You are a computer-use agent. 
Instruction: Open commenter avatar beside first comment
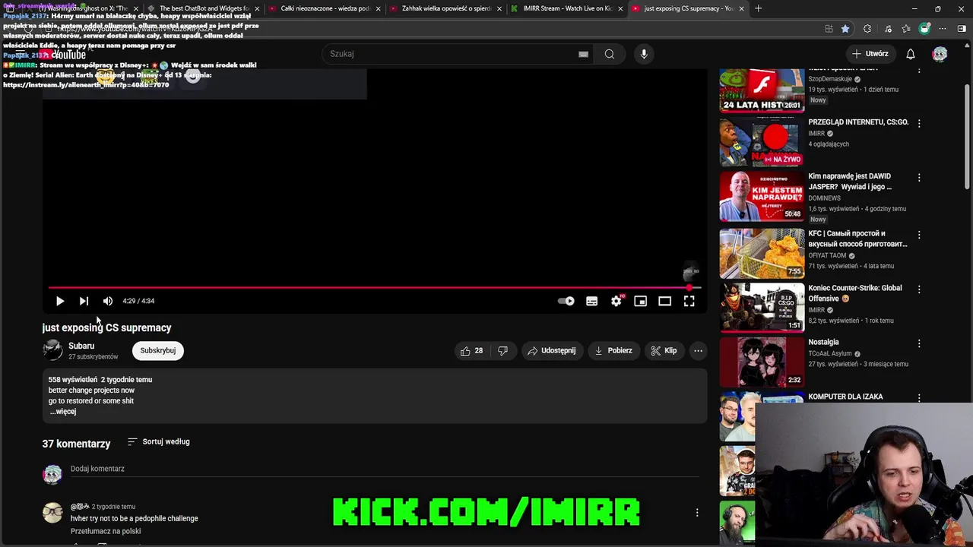(x=52, y=513)
